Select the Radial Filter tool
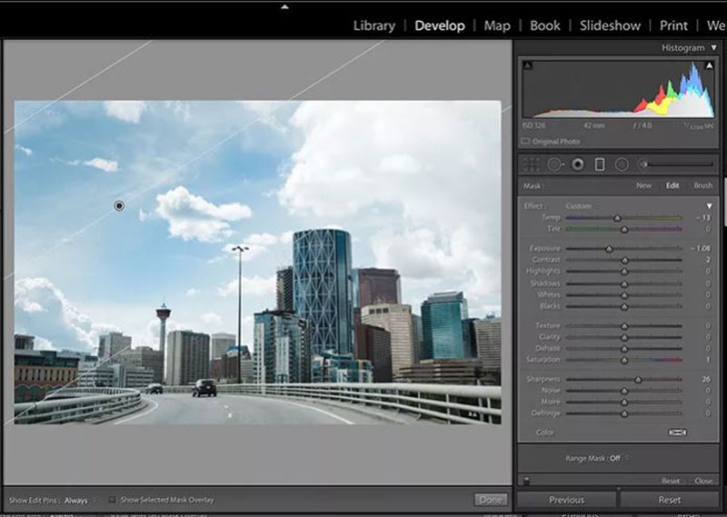The width and height of the screenshot is (727, 517). [622, 164]
